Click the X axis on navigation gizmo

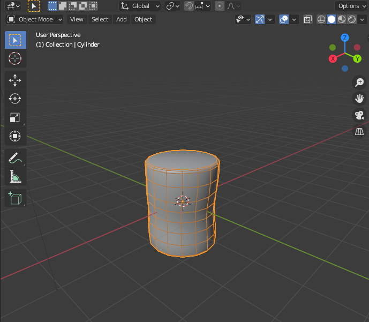point(333,58)
